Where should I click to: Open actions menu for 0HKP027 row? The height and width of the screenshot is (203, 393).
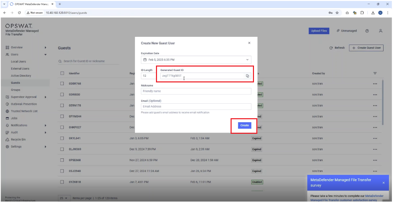(x=375, y=128)
